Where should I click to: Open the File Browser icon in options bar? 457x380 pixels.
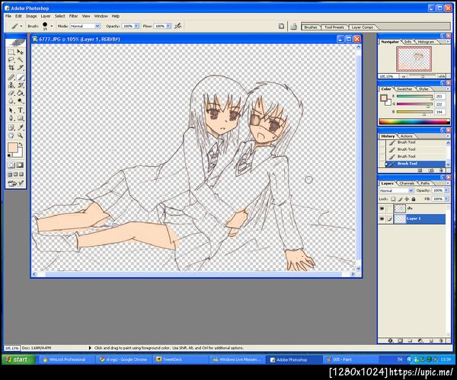point(293,27)
